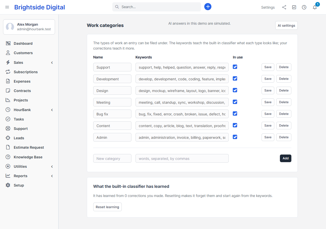Image resolution: width=326 pixels, height=229 pixels.
Task: Uncheck In use for Meeting category
Action: point(235,102)
